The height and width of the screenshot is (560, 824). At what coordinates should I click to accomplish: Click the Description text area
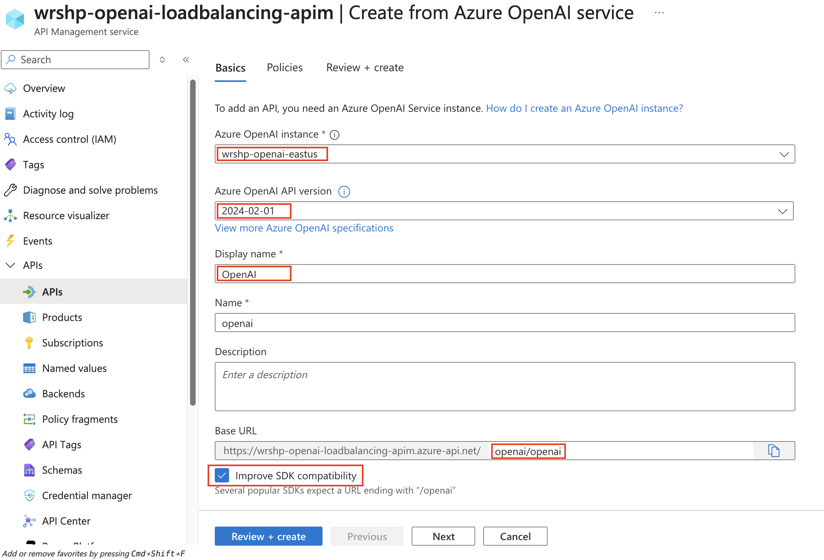tap(505, 387)
